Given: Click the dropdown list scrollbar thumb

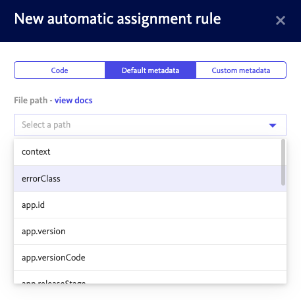Looking at the screenshot, I should coord(283,162).
